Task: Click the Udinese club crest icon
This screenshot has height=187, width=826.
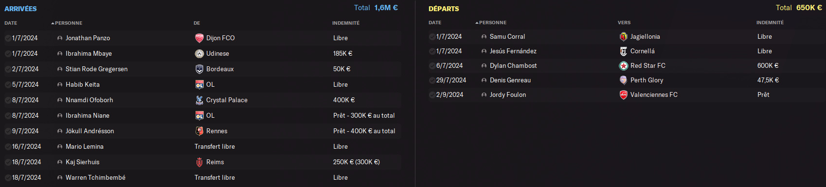Action: point(199,53)
